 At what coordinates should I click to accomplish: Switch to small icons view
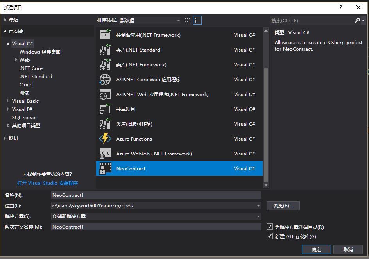pyautogui.click(x=188, y=20)
